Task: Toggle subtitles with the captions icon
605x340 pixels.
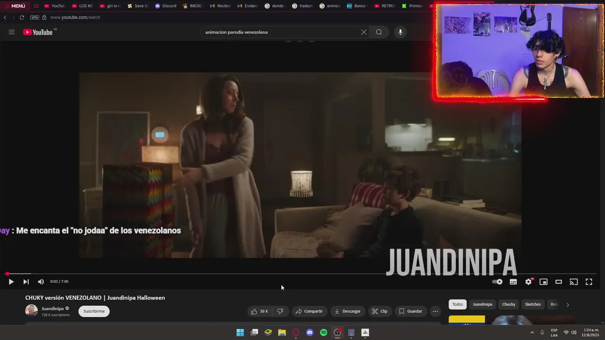Action: [513, 282]
